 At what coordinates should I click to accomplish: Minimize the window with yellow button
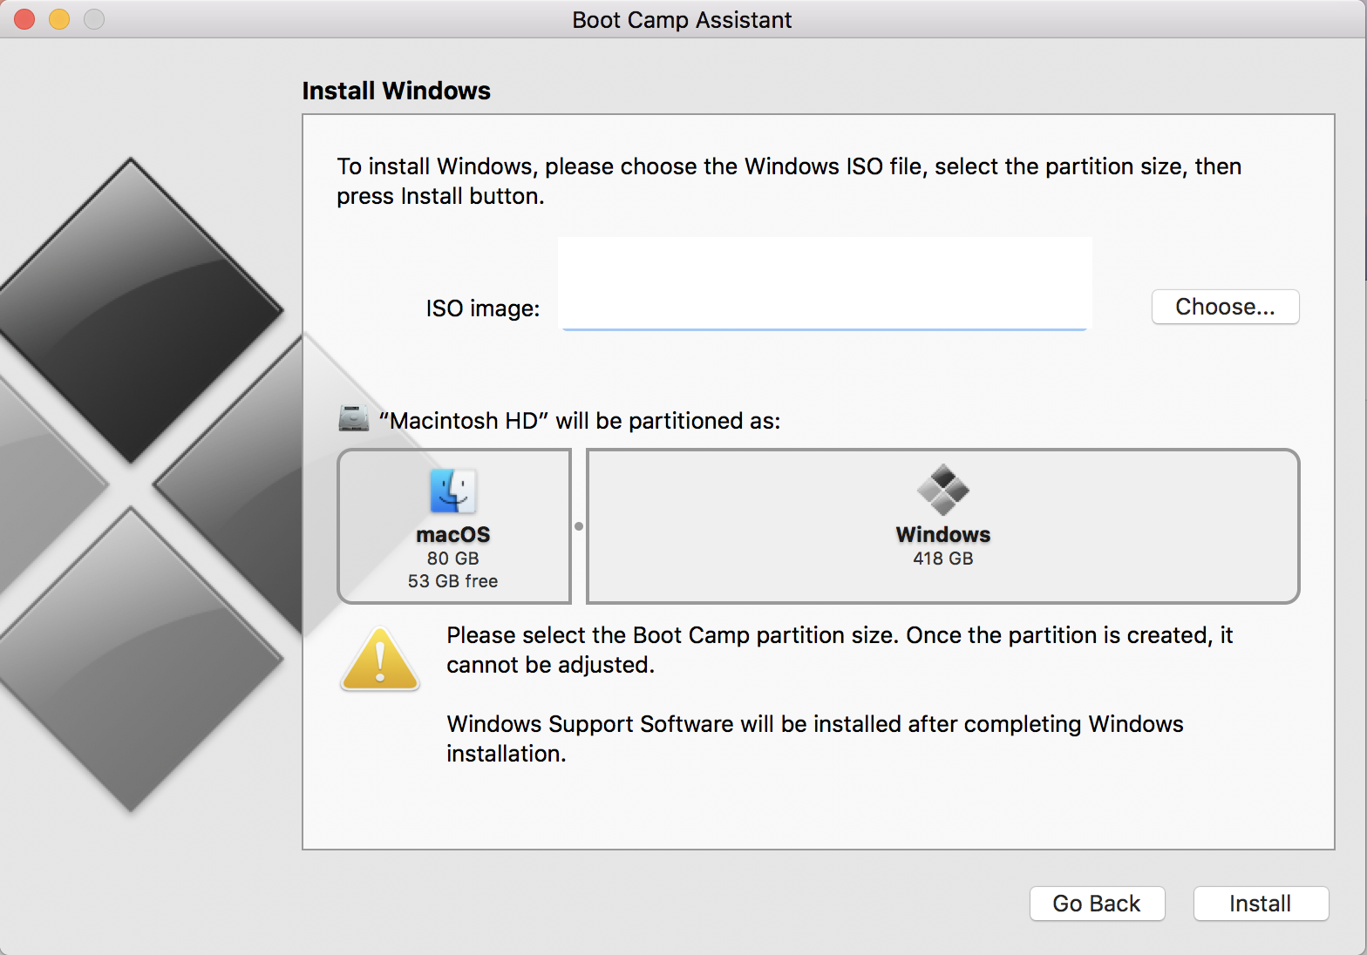point(59,19)
